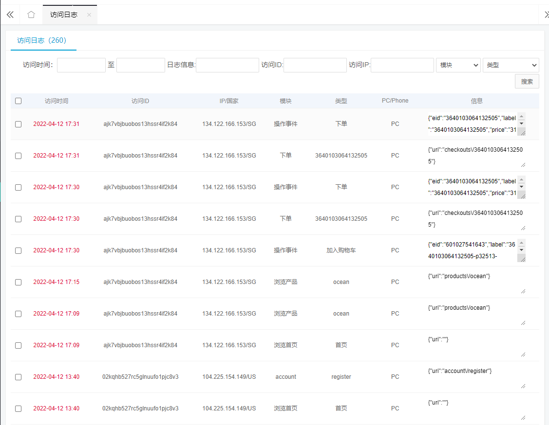Image resolution: width=549 pixels, height=425 pixels.
Task: Click the 搜索 button
Action: tap(527, 81)
